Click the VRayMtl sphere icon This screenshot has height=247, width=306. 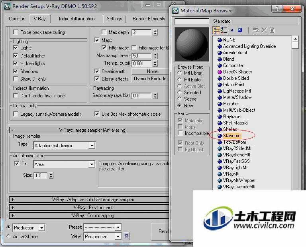tap(220, 174)
